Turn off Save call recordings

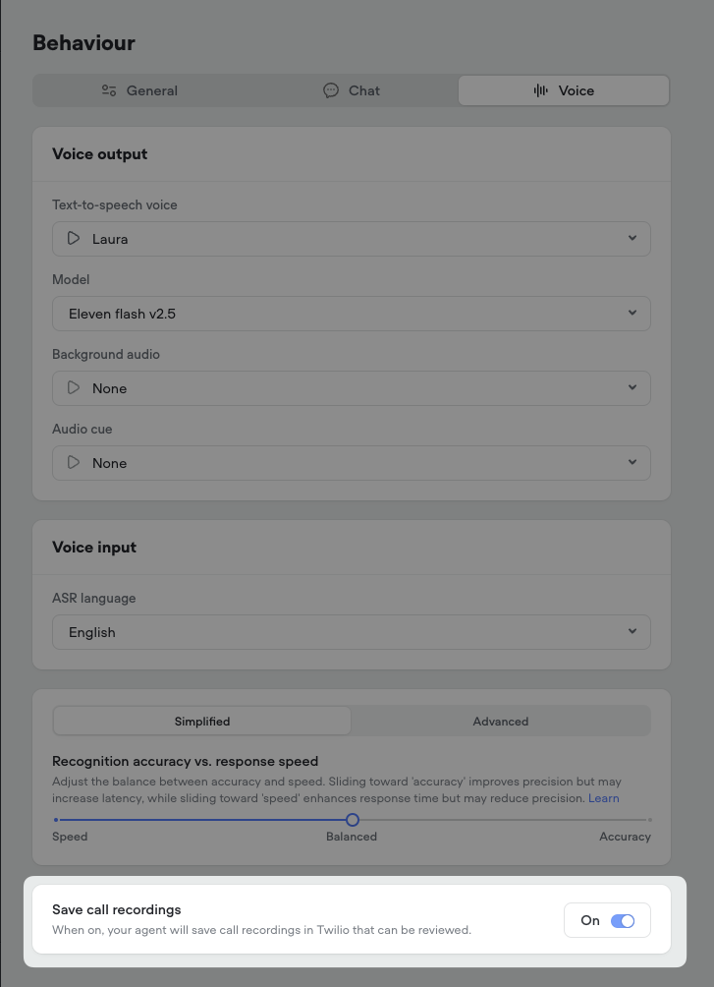coord(624,920)
